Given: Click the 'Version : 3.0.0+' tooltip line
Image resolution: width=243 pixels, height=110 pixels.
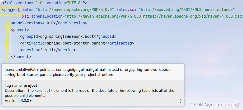Looking at the screenshot, I should [18, 100].
